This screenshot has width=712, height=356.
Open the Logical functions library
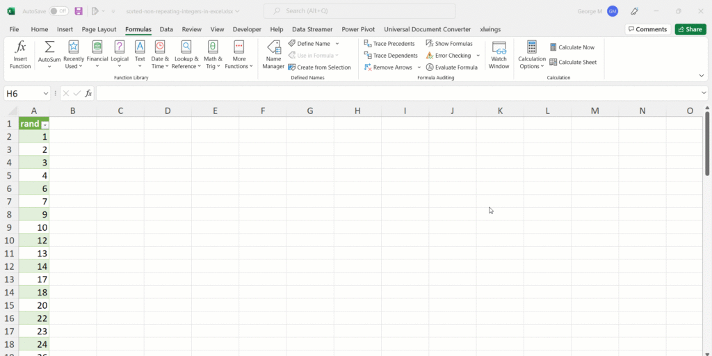120,47
